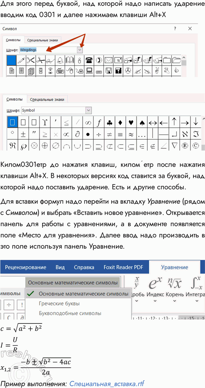Choose the division sign in Symbol grid
Screen dimensions: 205x388
[x=99, y=134]
